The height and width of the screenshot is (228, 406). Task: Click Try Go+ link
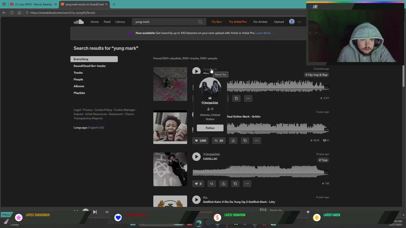[x=217, y=22]
